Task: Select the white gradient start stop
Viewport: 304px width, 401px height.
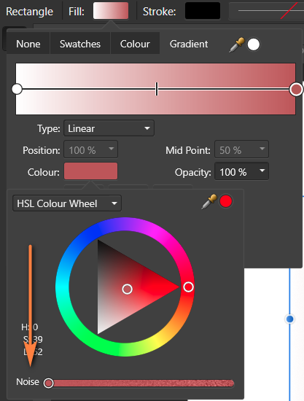Action: pos(17,89)
